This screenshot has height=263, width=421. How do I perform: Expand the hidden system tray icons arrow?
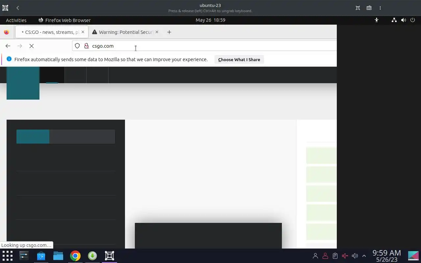click(x=364, y=256)
